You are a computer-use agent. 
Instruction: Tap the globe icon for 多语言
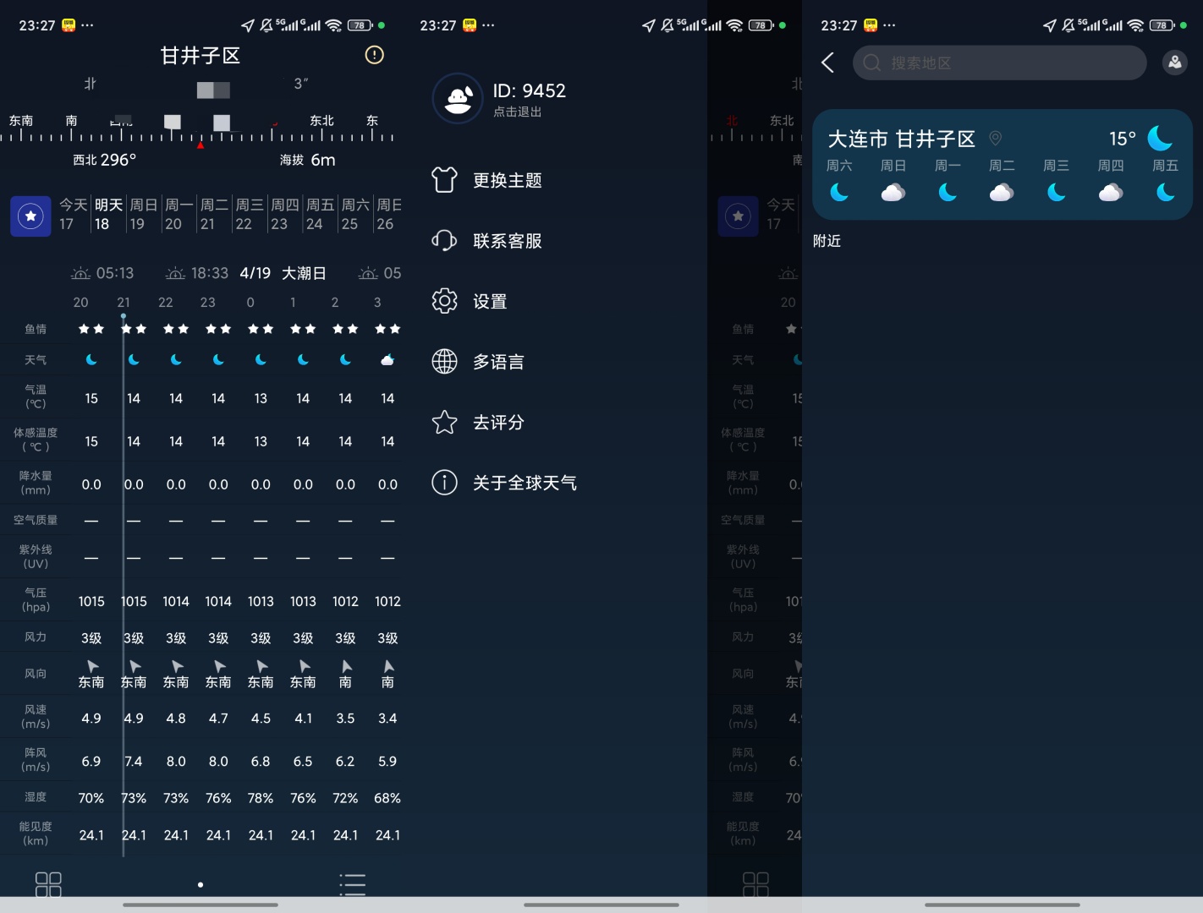(444, 362)
